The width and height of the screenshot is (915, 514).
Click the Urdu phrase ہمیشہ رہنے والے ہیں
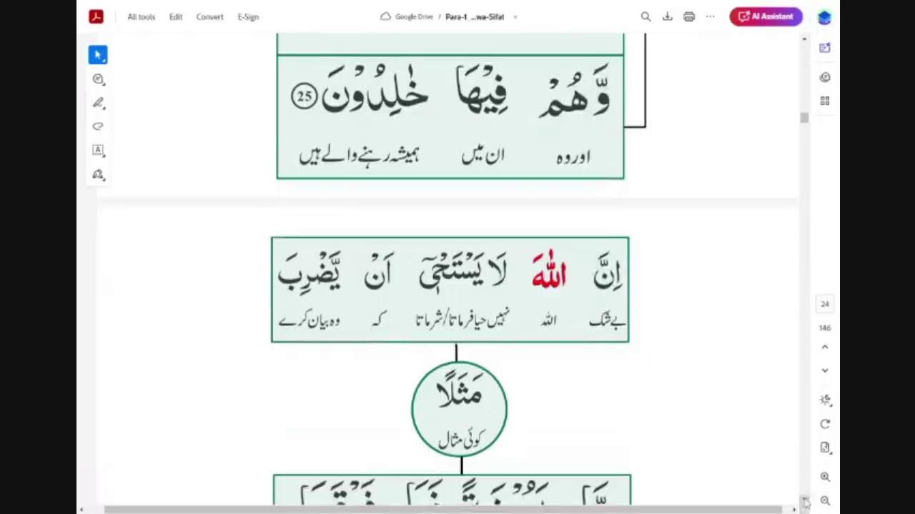click(359, 156)
